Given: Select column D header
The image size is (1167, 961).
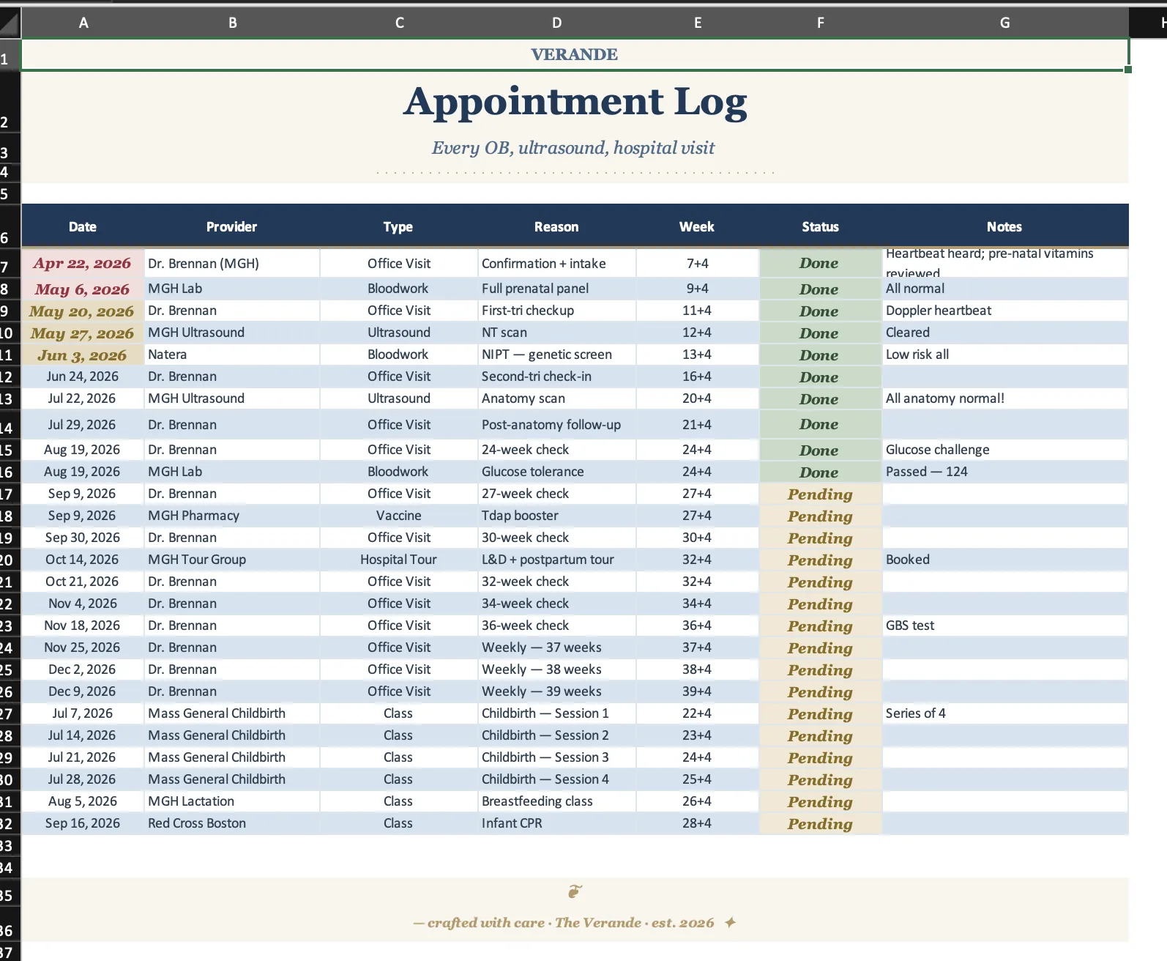Looking at the screenshot, I should coord(557,23).
